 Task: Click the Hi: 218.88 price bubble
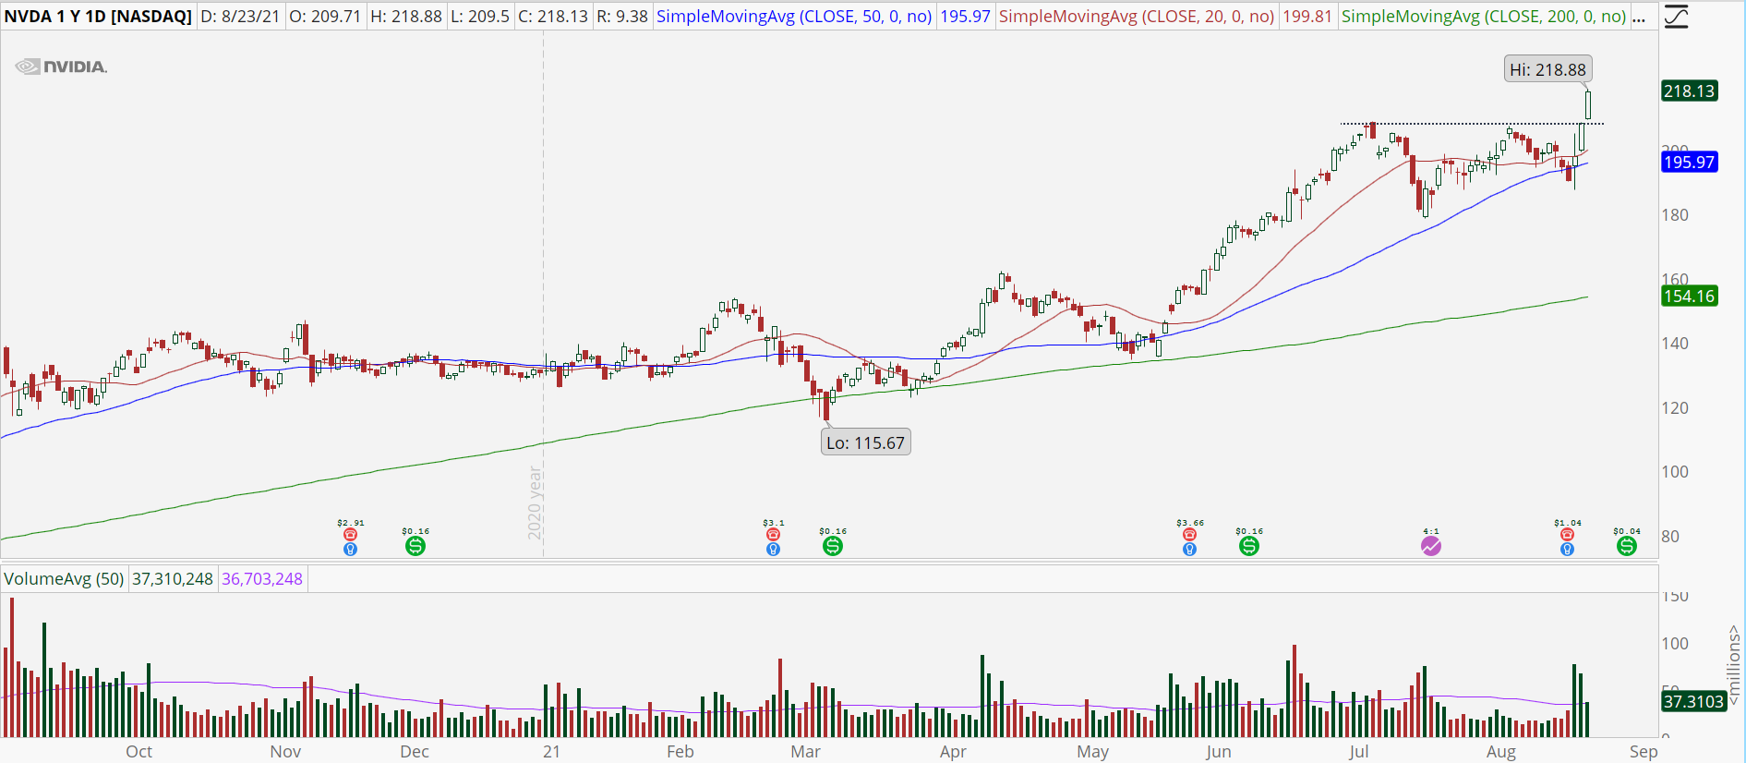click(1547, 69)
